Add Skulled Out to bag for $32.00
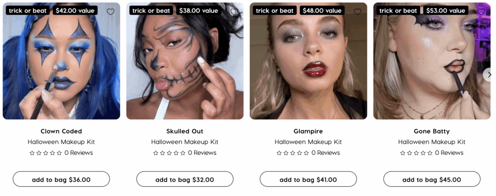 [185, 179]
